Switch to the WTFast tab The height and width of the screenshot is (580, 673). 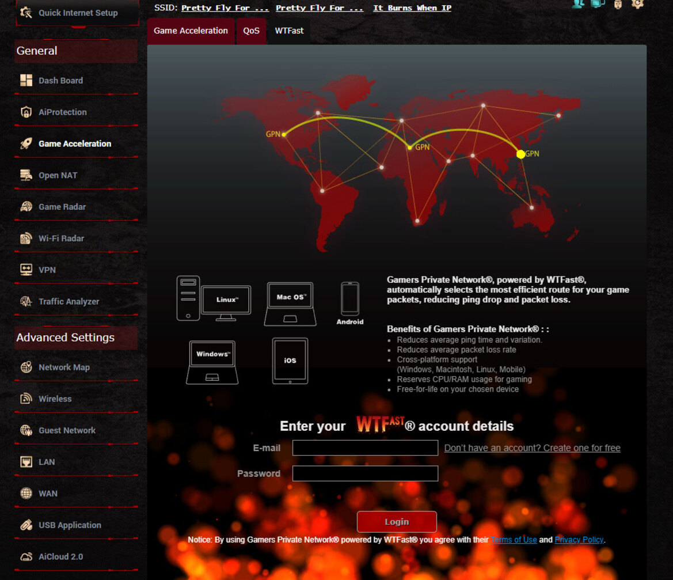click(289, 31)
